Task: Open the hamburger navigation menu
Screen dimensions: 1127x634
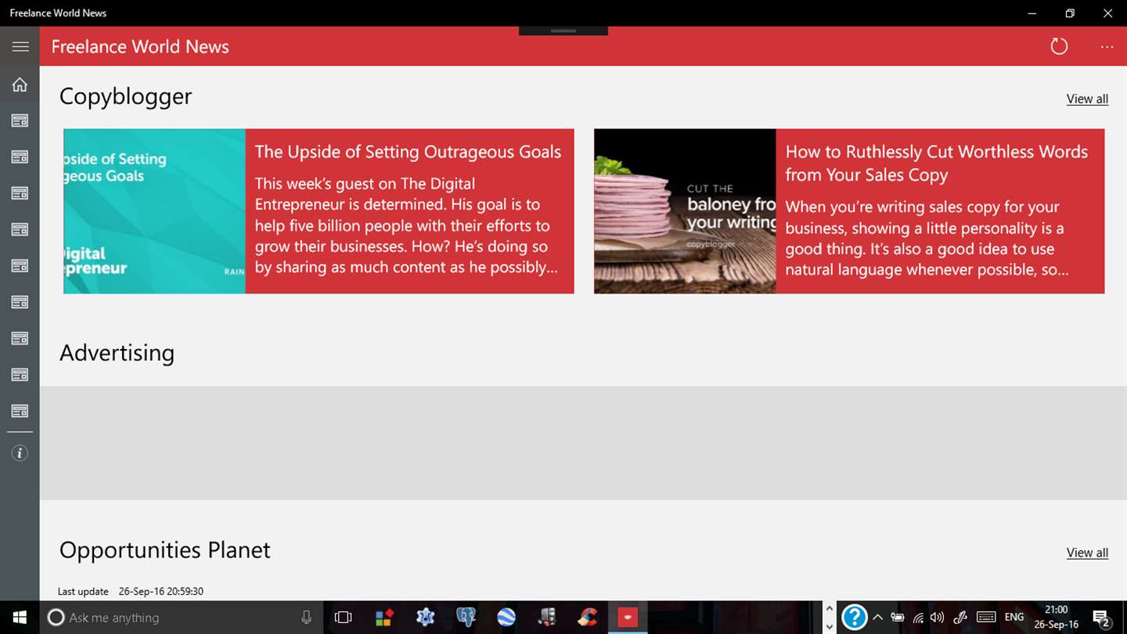Action: (x=20, y=47)
